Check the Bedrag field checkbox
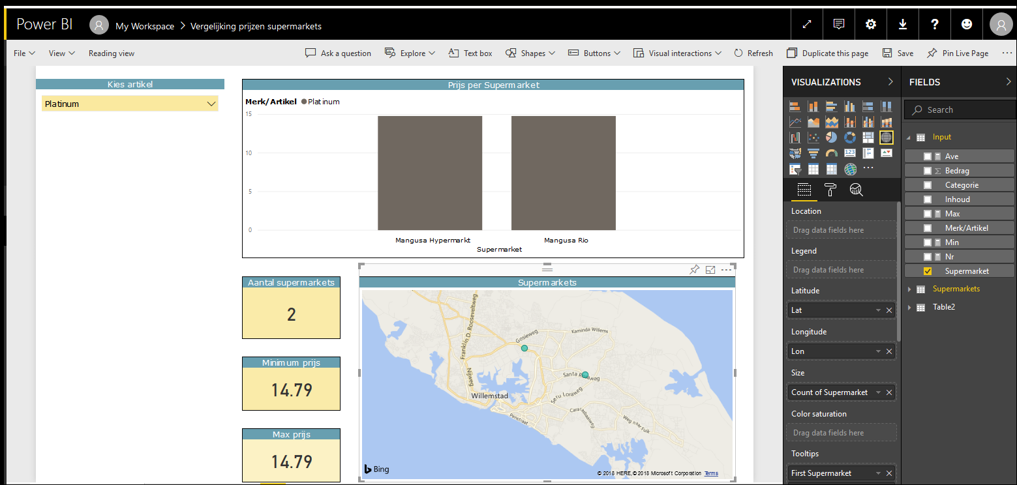Image resolution: width=1017 pixels, height=485 pixels. [928, 171]
